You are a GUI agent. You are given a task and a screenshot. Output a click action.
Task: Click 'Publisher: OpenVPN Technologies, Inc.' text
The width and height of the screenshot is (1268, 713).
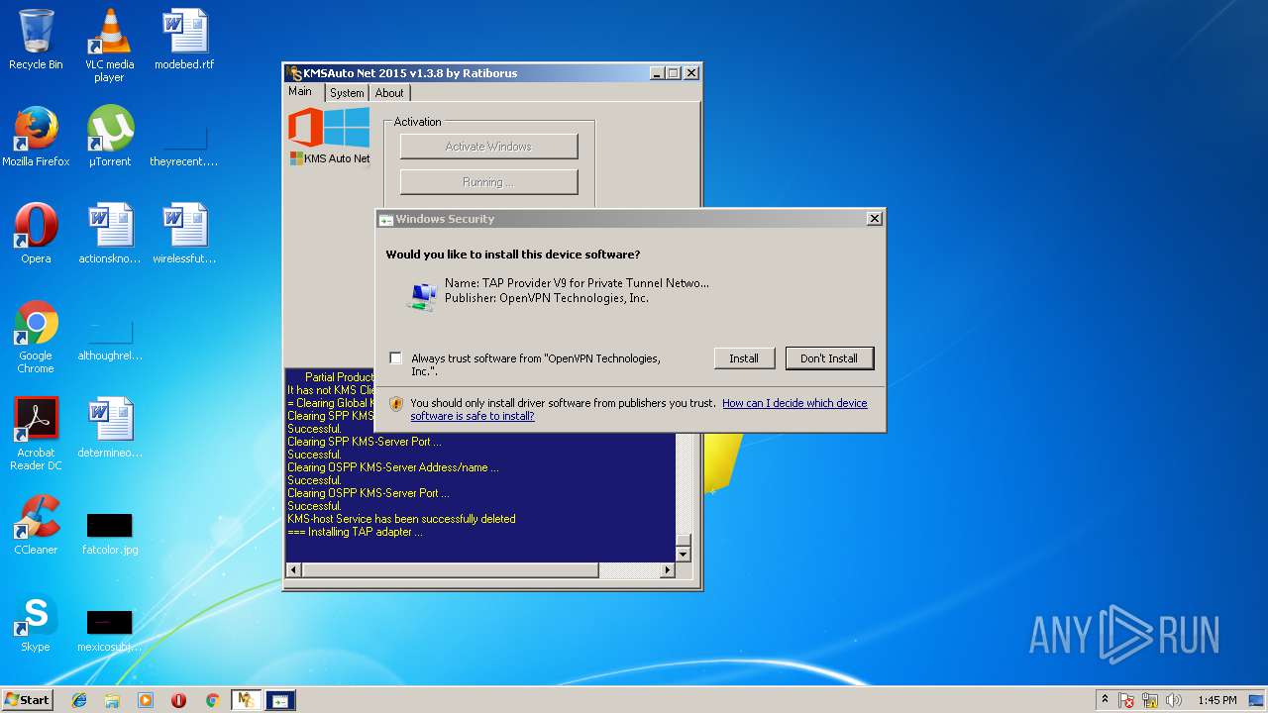point(547,298)
